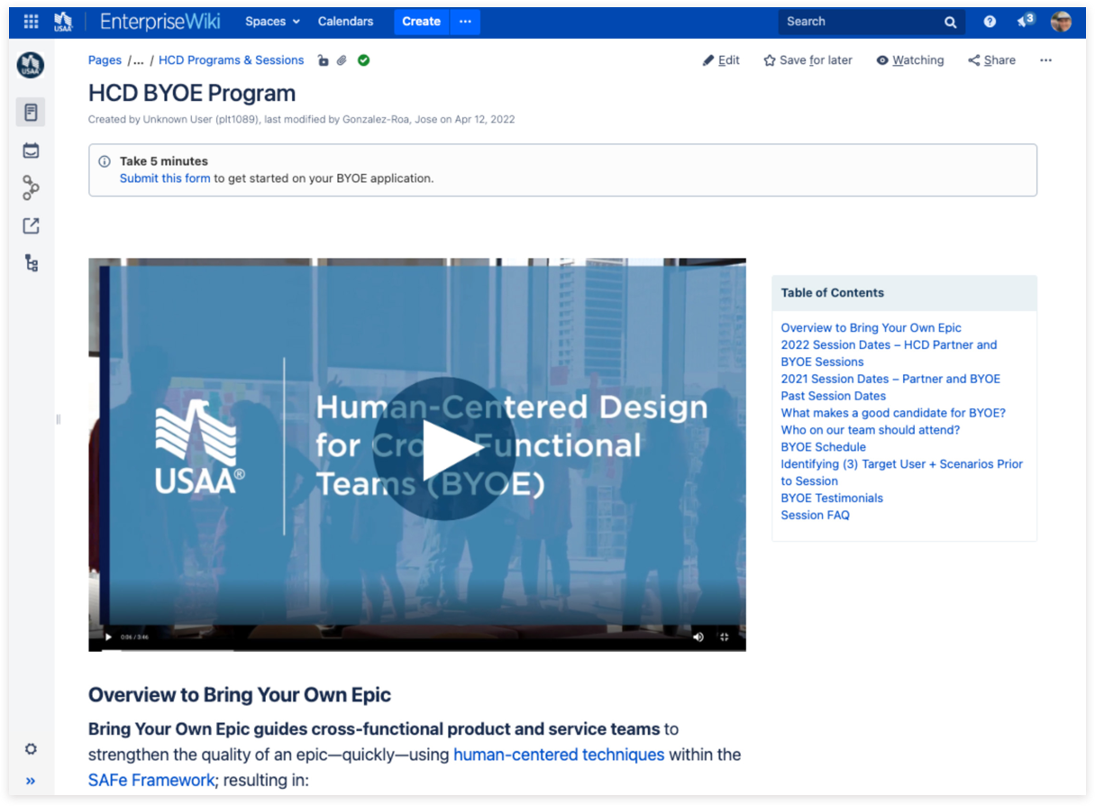Toggle Watching for this page
Viewport: 1095px width, 806px height.
(909, 60)
